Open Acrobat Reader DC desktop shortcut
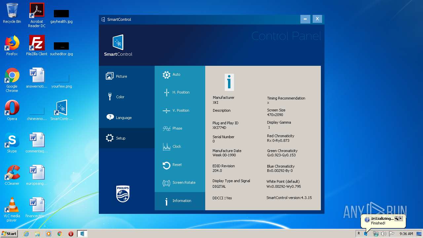The image size is (423, 238). pos(37,15)
